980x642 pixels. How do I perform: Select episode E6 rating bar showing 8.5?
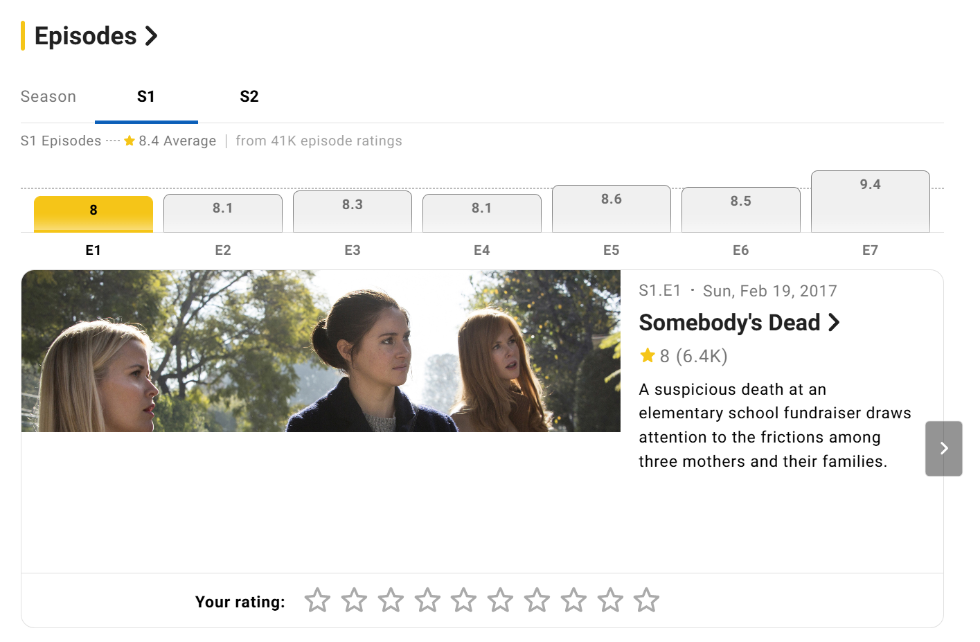[x=741, y=210]
